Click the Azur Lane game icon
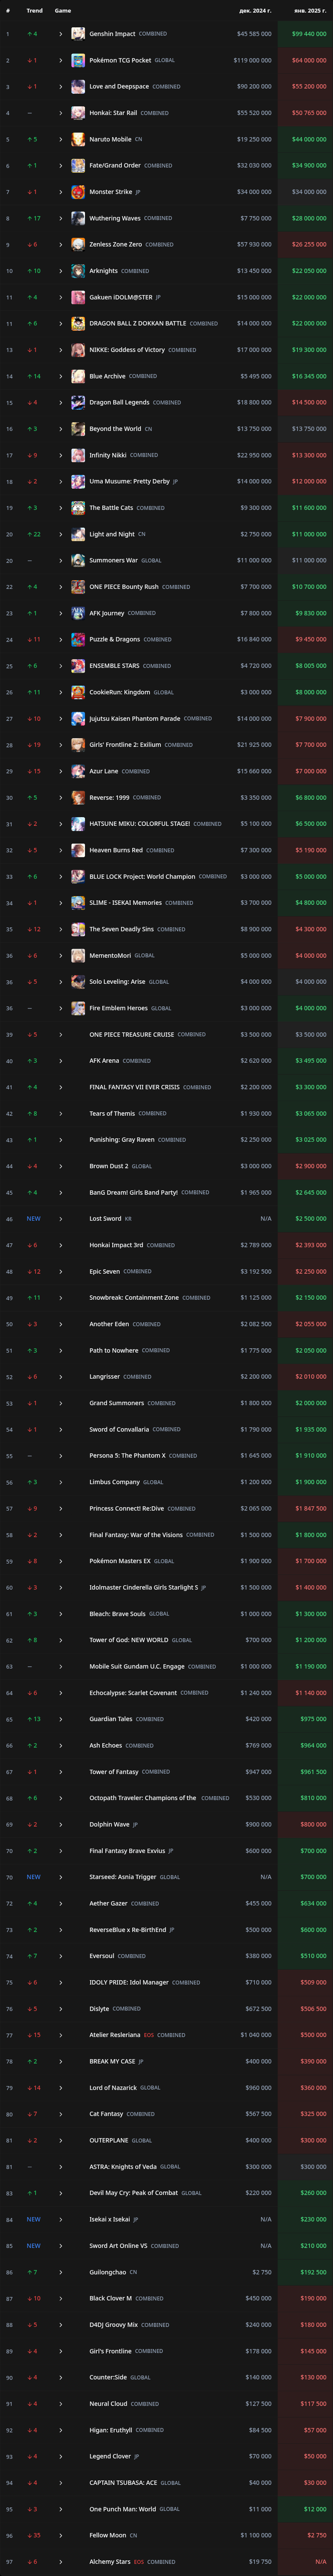The image size is (333, 2576). click(x=78, y=771)
